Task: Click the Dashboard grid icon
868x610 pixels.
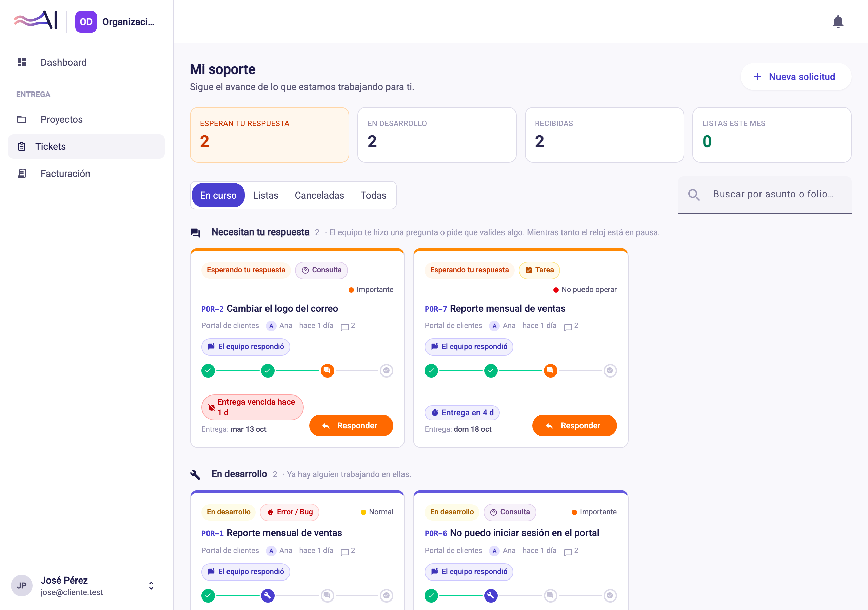Action: coord(22,62)
